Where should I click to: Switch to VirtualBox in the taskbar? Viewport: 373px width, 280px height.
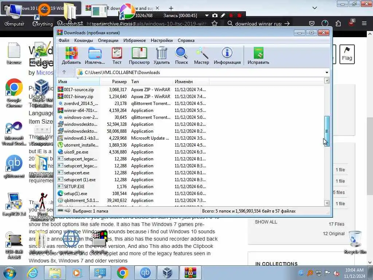(167, 273)
